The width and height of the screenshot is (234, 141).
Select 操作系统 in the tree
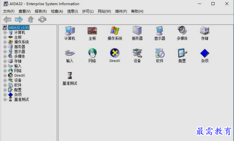pyautogui.click(x=21, y=42)
